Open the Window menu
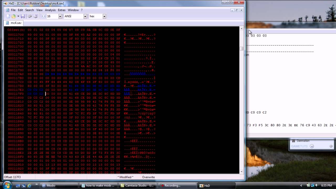The width and height of the screenshot is (336, 189). click(73, 10)
